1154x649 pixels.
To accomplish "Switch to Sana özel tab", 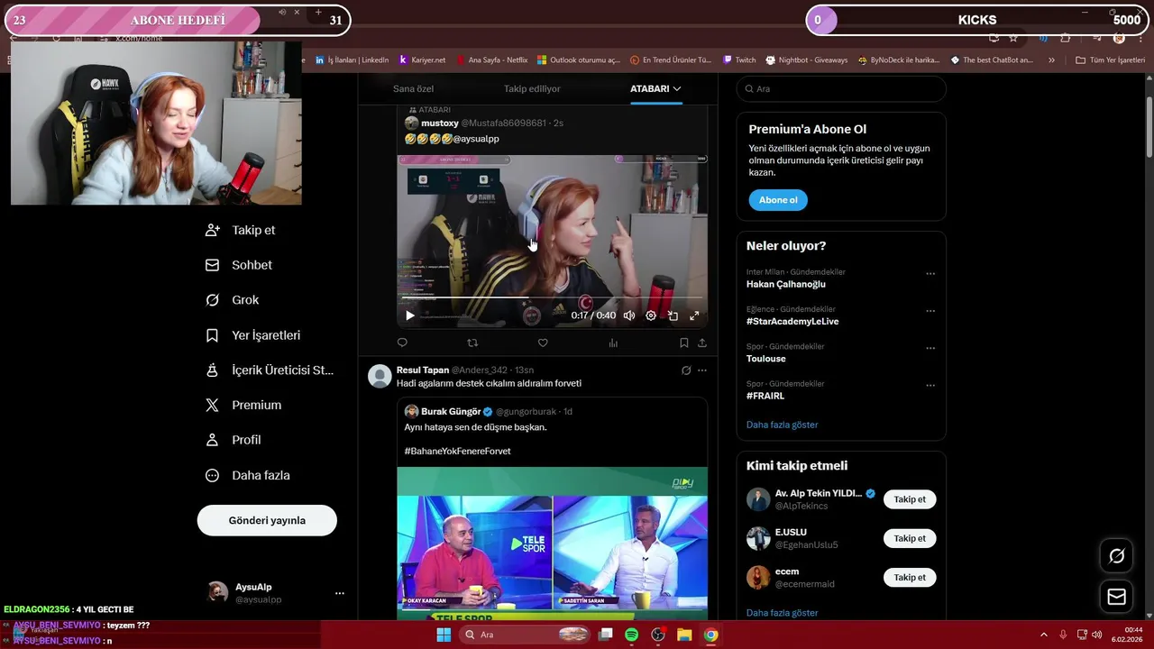I will [x=414, y=88].
